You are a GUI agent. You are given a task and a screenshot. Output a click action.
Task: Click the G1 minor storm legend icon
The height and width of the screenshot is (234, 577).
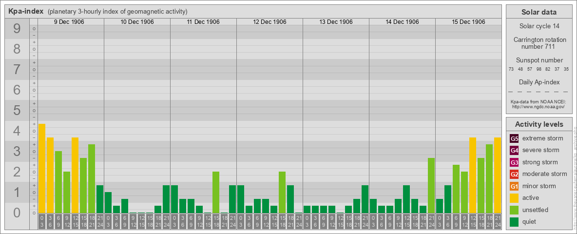514,186
